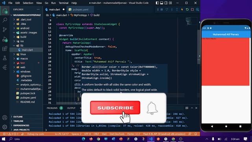Open main.dart in the explorer tree
252x142 pixels.
click(27, 50)
